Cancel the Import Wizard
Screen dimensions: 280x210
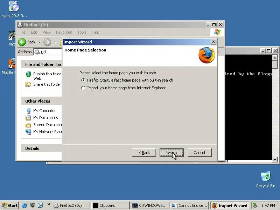point(199,153)
